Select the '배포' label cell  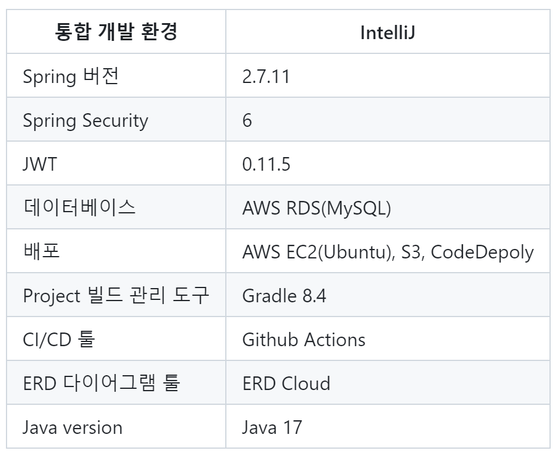point(116,251)
